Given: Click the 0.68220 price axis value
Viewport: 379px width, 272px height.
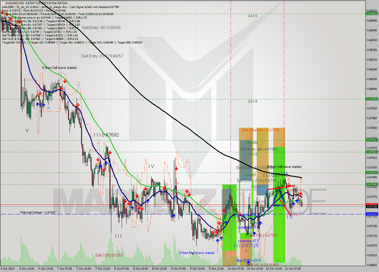Looking at the screenshot, I should [x=372, y=59].
